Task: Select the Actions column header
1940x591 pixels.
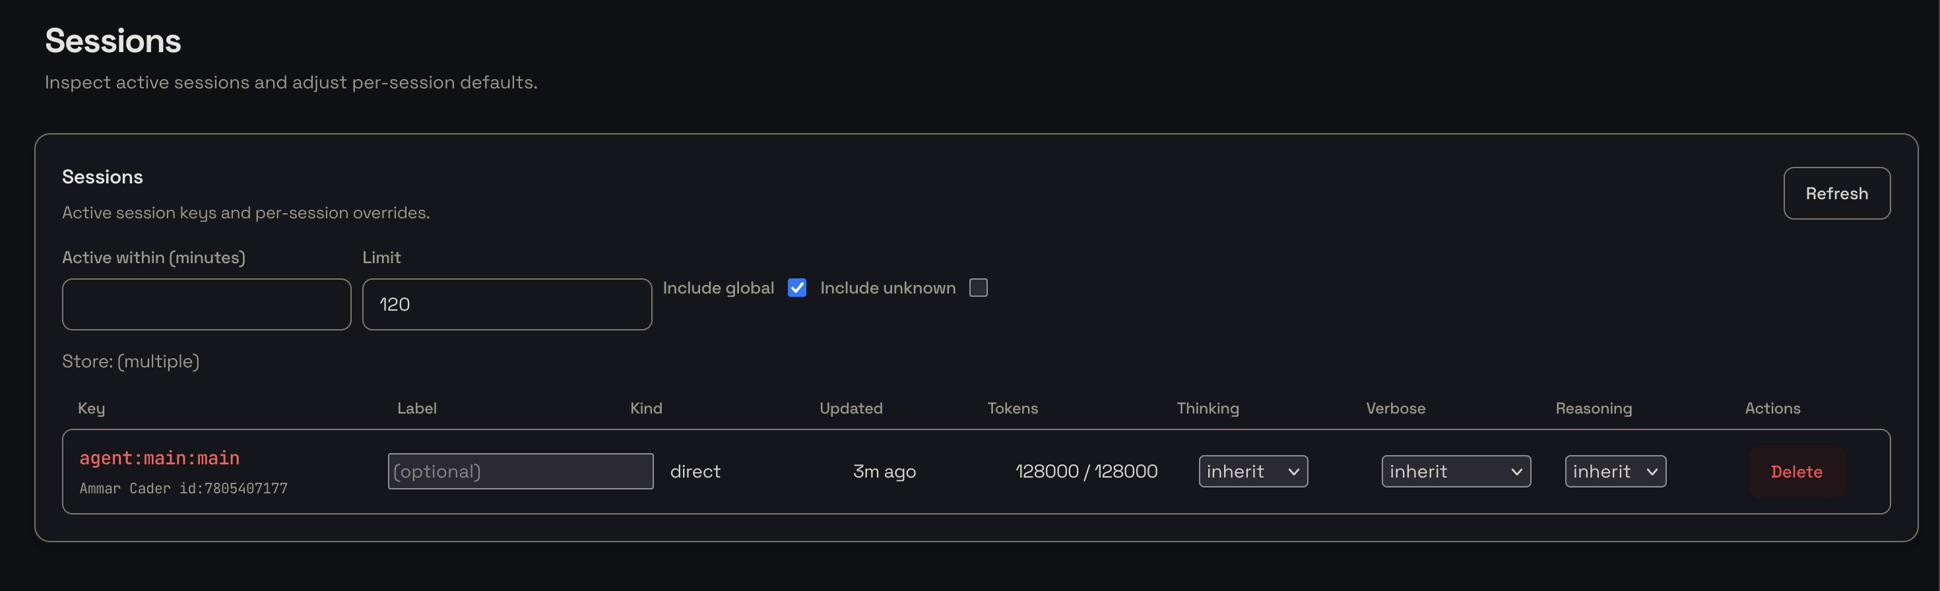Action: coord(1772,408)
